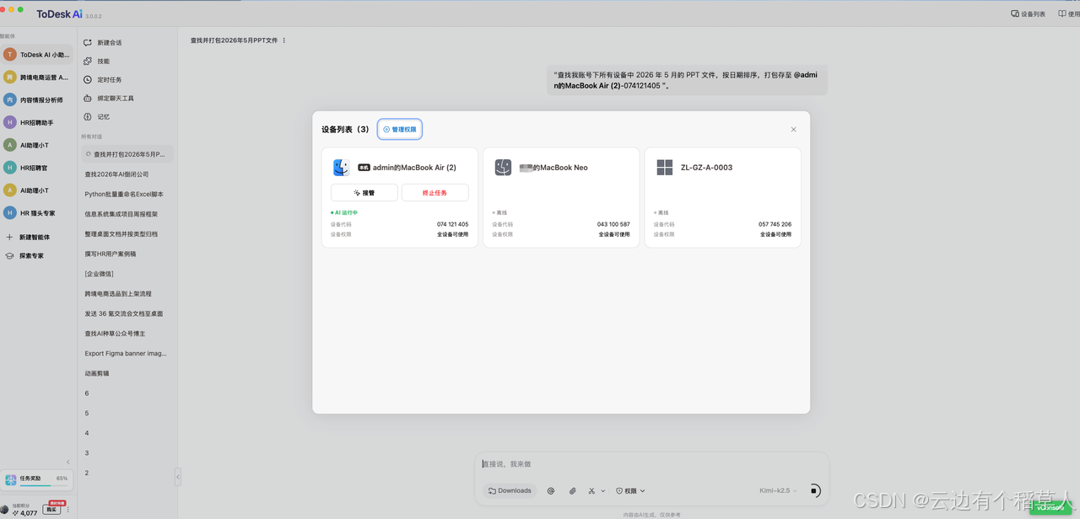Click the 任务奖励 gift icon
The image size is (1080, 519).
10,479
